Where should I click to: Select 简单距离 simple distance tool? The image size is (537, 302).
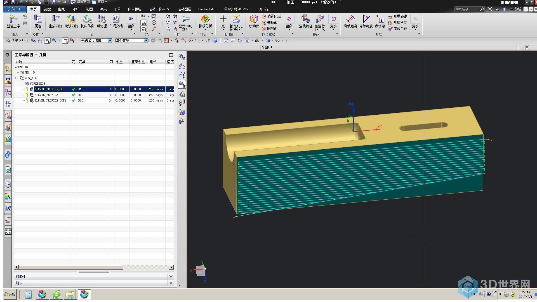point(350,21)
